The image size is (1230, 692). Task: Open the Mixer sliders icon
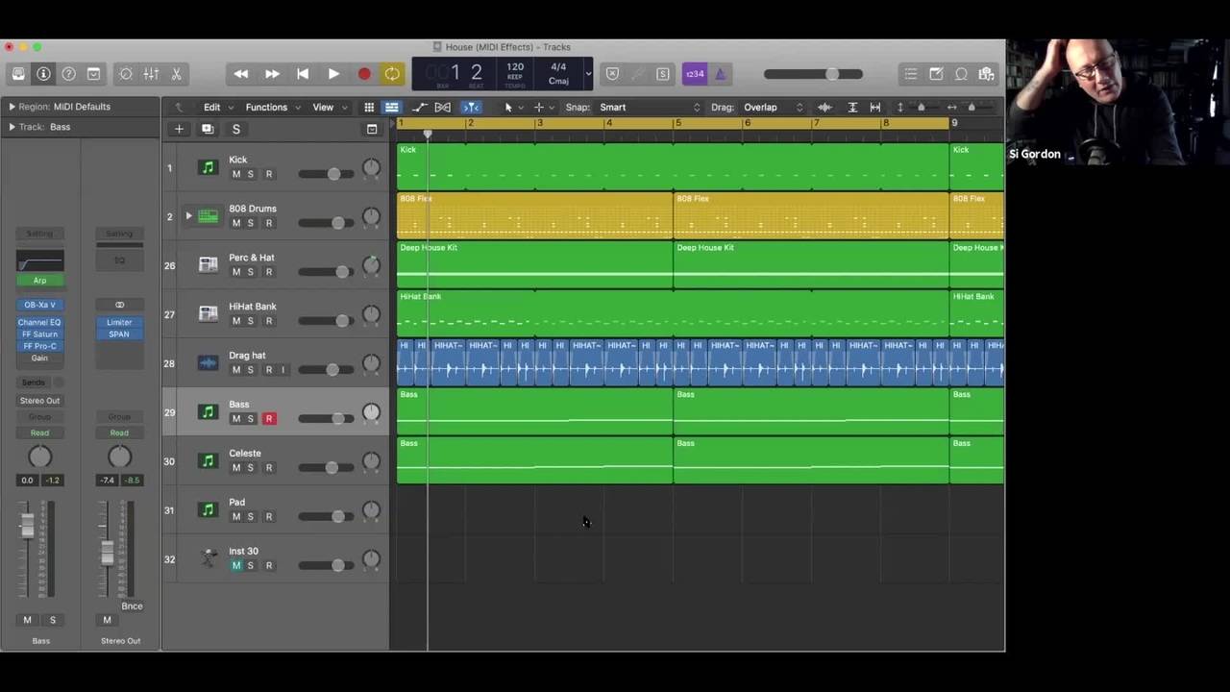151,74
